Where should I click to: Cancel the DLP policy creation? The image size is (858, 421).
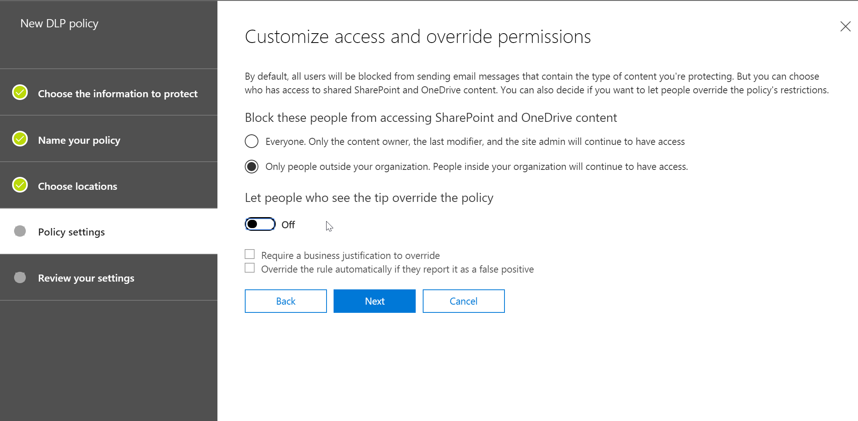click(x=463, y=301)
